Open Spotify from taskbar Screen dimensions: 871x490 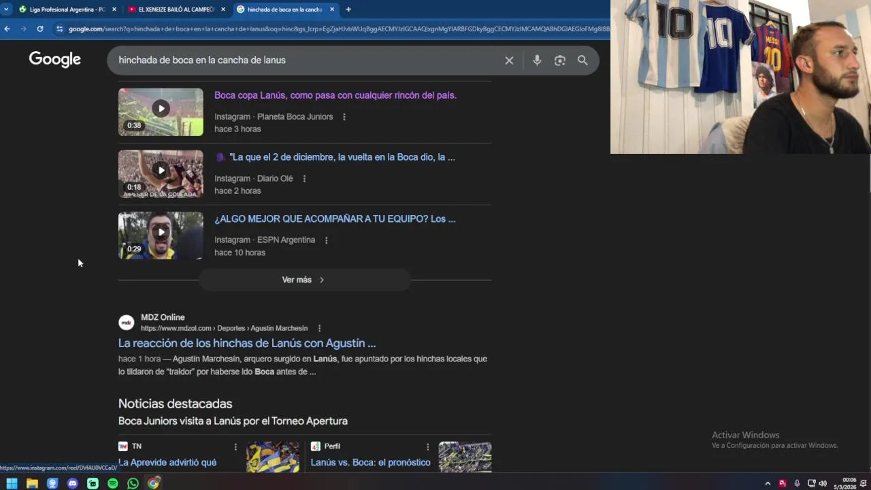pos(113,483)
